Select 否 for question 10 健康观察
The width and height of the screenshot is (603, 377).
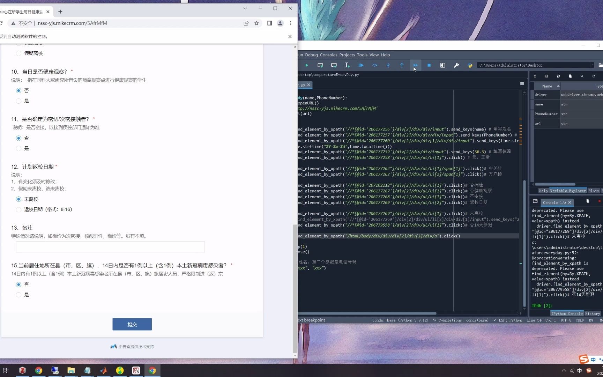click(x=18, y=91)
